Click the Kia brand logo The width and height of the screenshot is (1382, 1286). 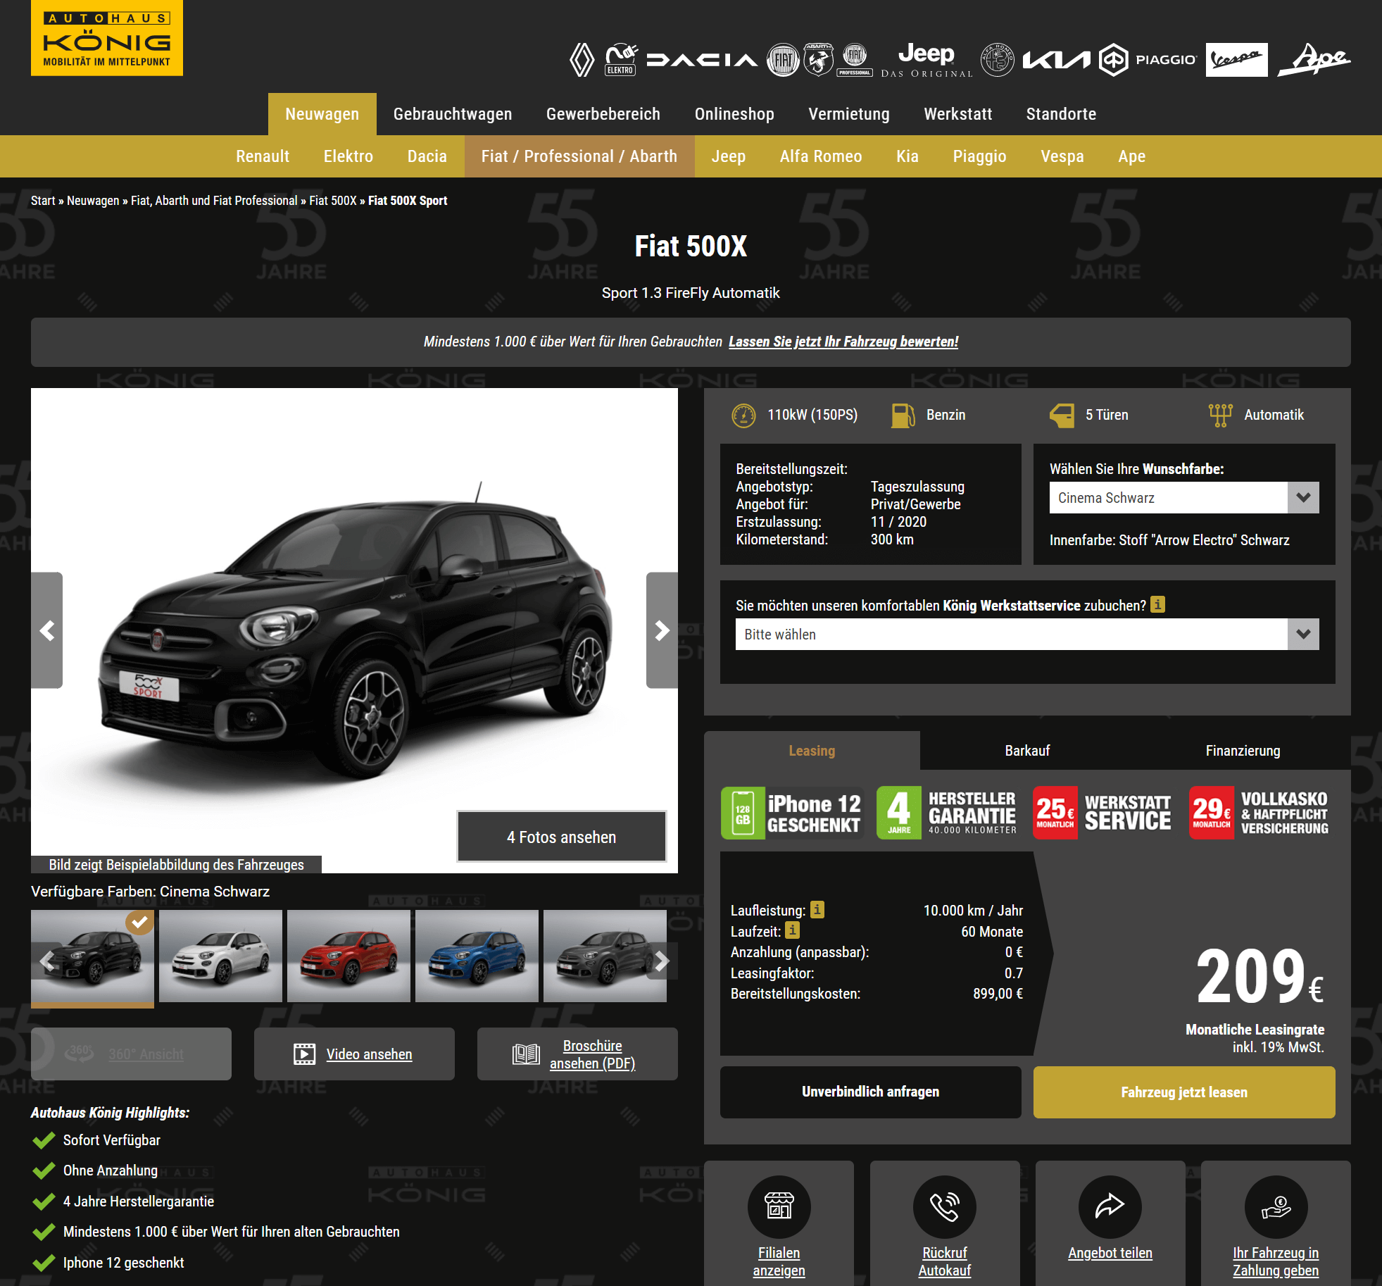(x=1056, y=60)
